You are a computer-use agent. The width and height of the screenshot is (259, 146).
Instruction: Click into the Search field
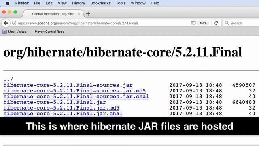click(x=241, y=23)
